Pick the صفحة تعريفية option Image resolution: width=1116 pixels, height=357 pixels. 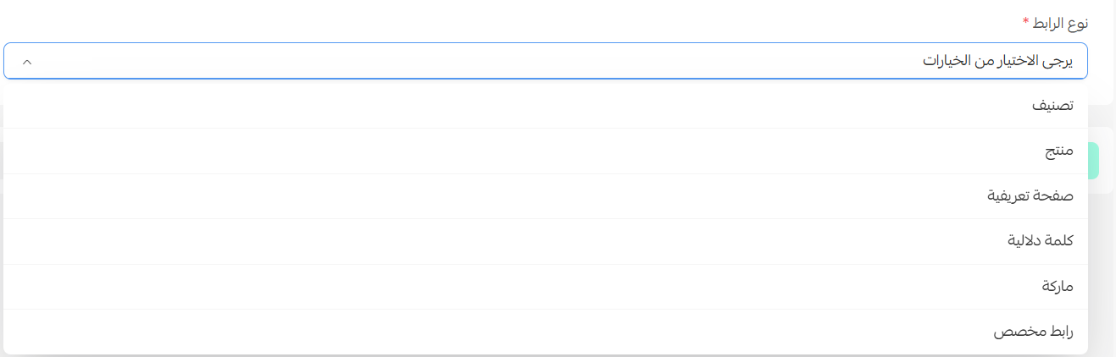[x=1030, y=195]
